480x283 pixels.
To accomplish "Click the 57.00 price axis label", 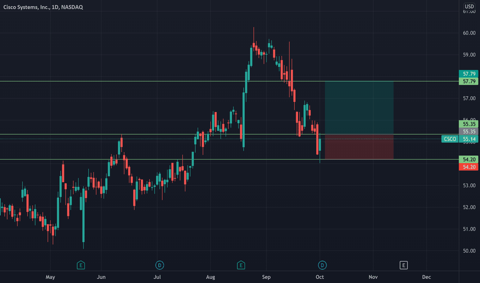I will [x=469, y=98].
